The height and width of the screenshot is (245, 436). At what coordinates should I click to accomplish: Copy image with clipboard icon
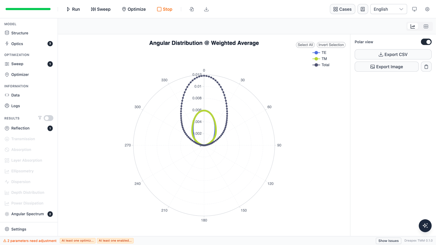tap(426, 67)
